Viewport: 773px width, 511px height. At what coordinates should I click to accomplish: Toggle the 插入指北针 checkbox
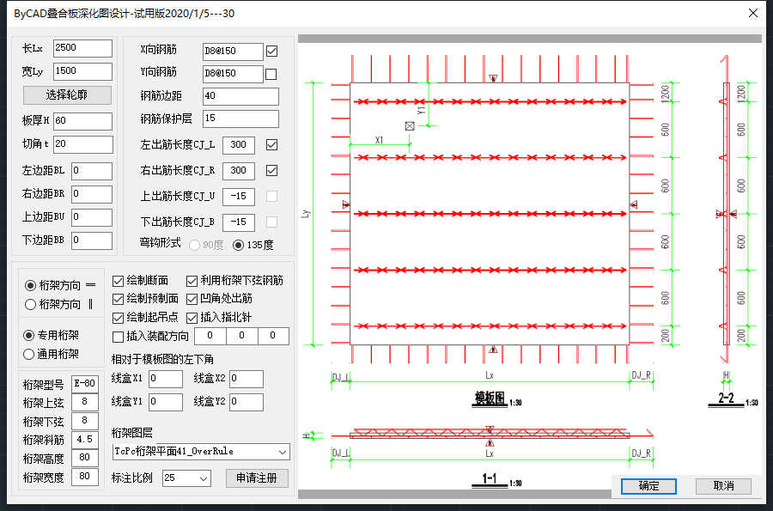tap(192, 318)
